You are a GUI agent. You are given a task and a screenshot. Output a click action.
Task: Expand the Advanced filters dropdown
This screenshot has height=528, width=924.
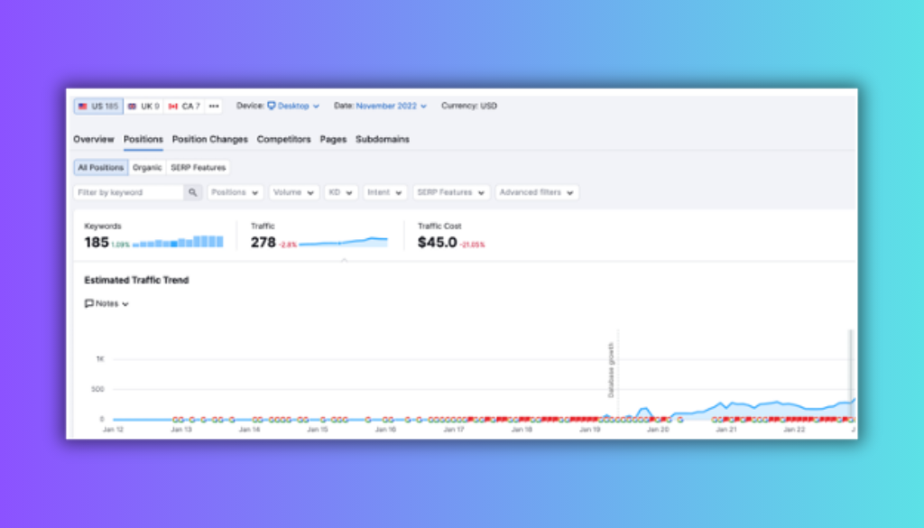pos(537,192)
